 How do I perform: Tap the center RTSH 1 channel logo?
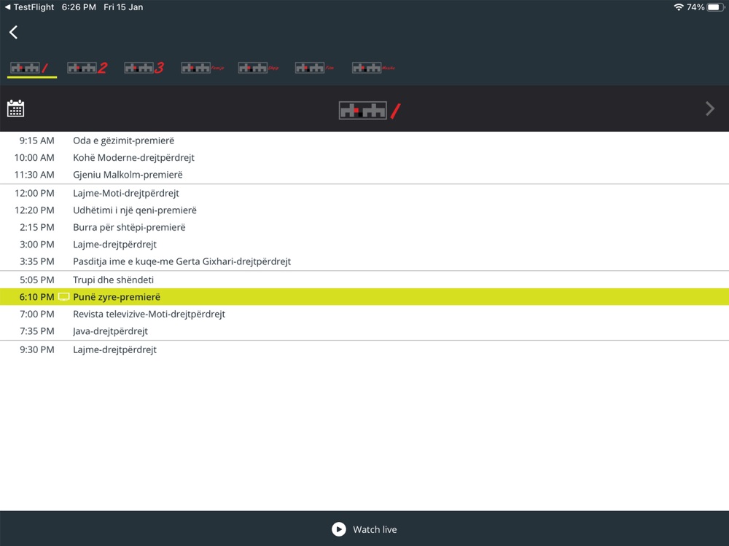(x=370, y=111)
